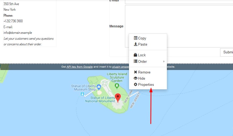
Task: Click the info@domain.example email text
Action: click(x=18, y=33)
